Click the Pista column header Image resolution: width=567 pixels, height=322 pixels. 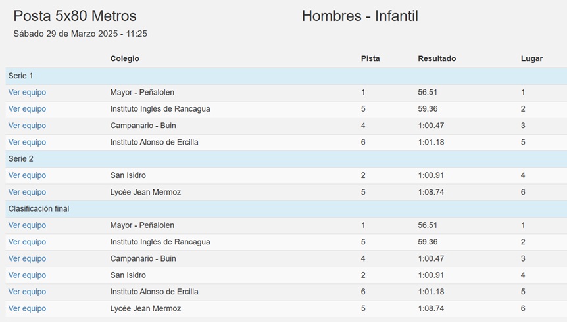coord(370,58)
